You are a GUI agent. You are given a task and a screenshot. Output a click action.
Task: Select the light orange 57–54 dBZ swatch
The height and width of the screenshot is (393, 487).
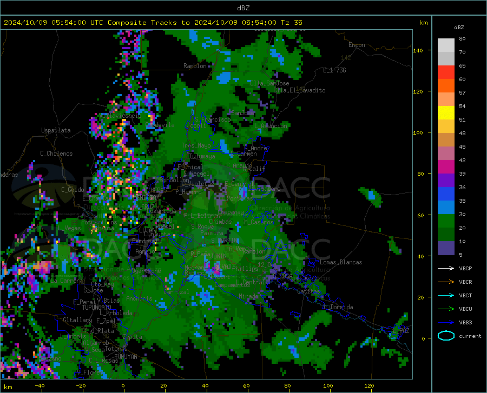click(x=446, y=99)
